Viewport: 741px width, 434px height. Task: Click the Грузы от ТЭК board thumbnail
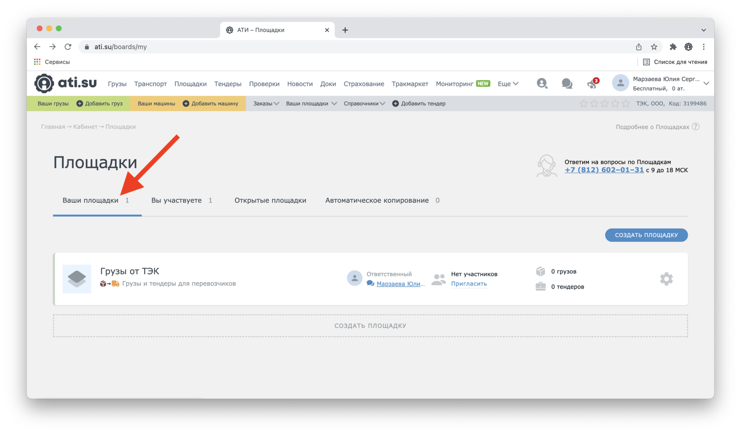[77, 278]
